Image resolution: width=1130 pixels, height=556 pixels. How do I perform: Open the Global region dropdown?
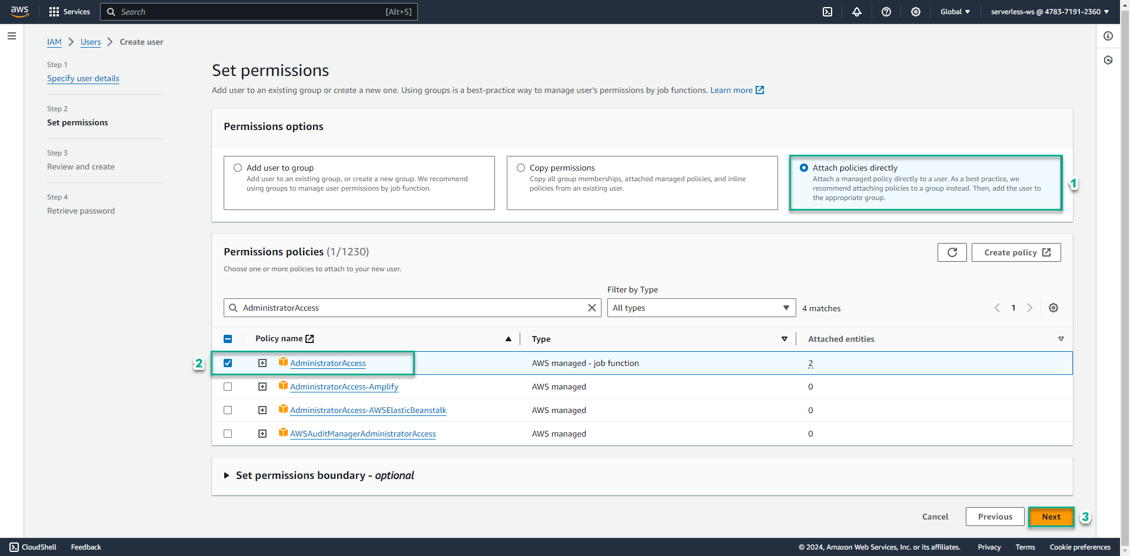pyautogui.click(x=955, y=12)
